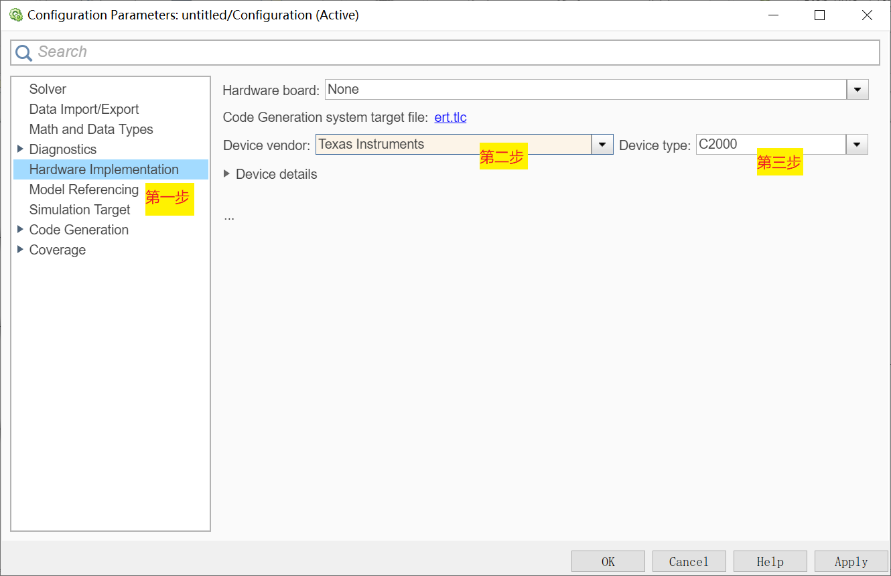This screenshot has width=891, height=576.
Task: Open Data Import/Export settings
Action: pos(84,109)
